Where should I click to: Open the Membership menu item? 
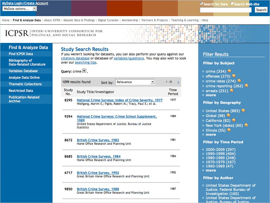(x=130, y=20)
